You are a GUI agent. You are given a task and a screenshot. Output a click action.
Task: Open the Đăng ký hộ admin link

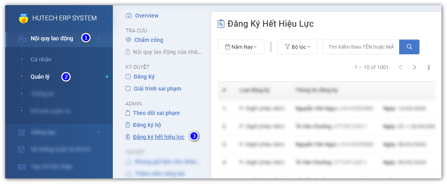pos(147,125)
